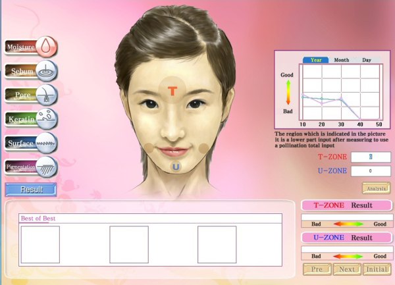
Task: Select the Sebum measurement icon
Action: pos(47,70)
